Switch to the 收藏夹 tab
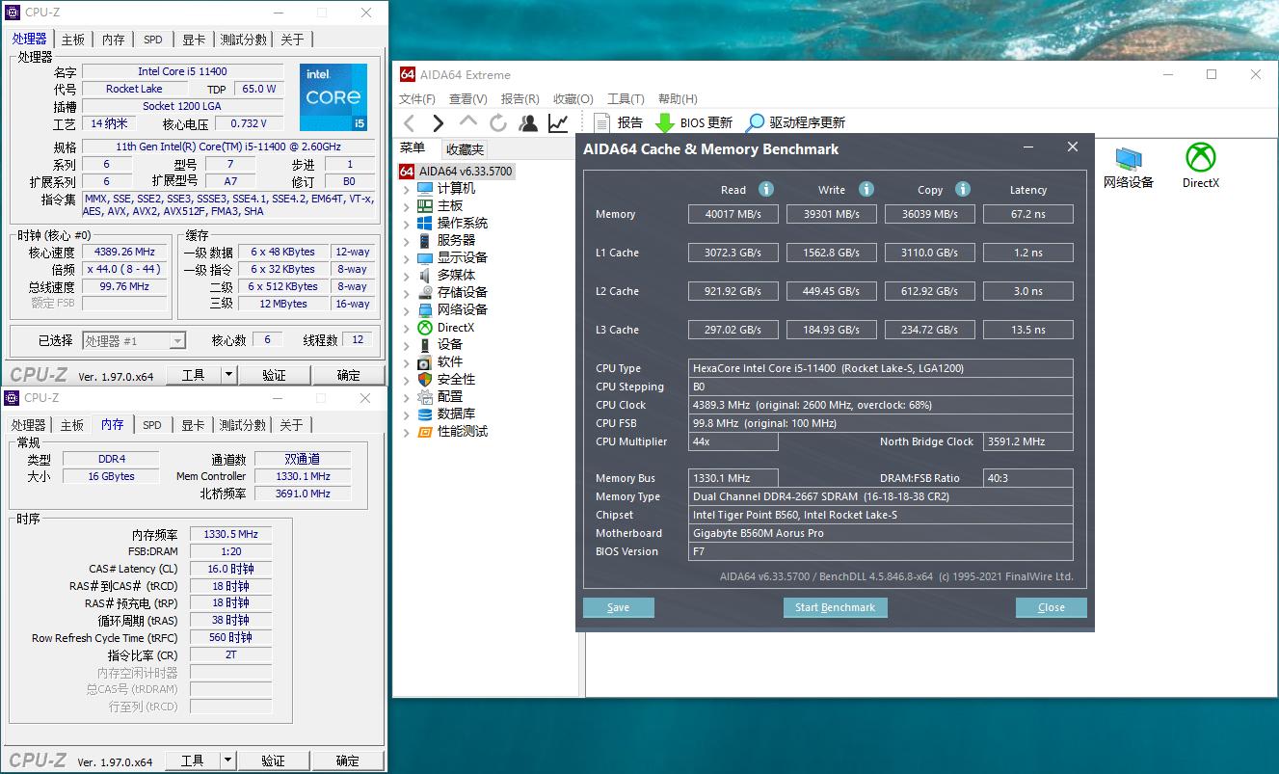The image size is (1279, 774). tap(465, 149)
